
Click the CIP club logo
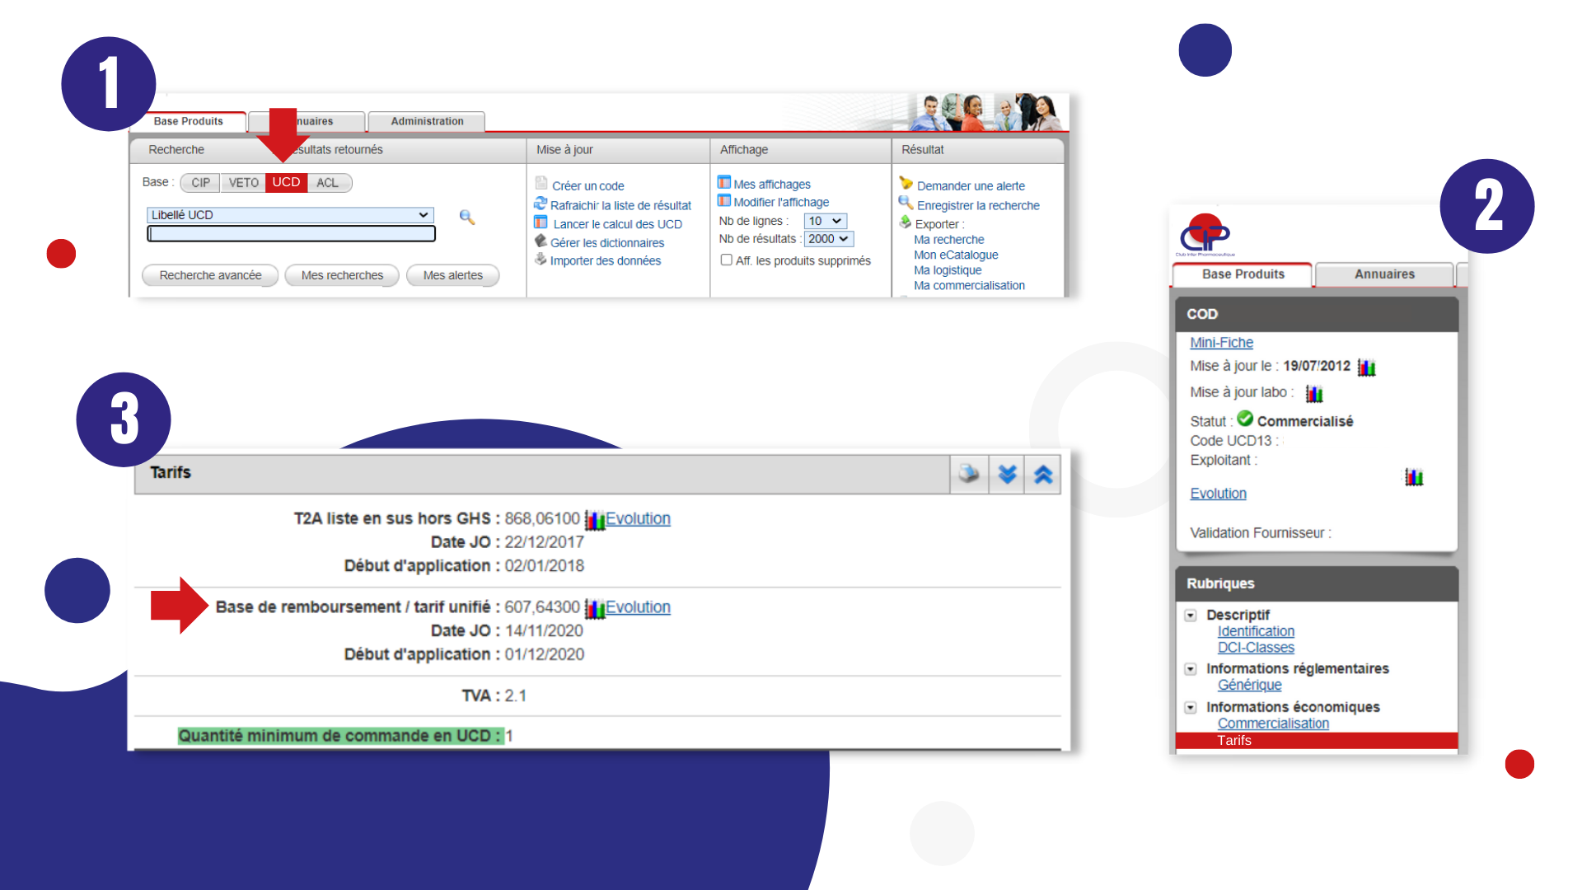coord(1205,236)
